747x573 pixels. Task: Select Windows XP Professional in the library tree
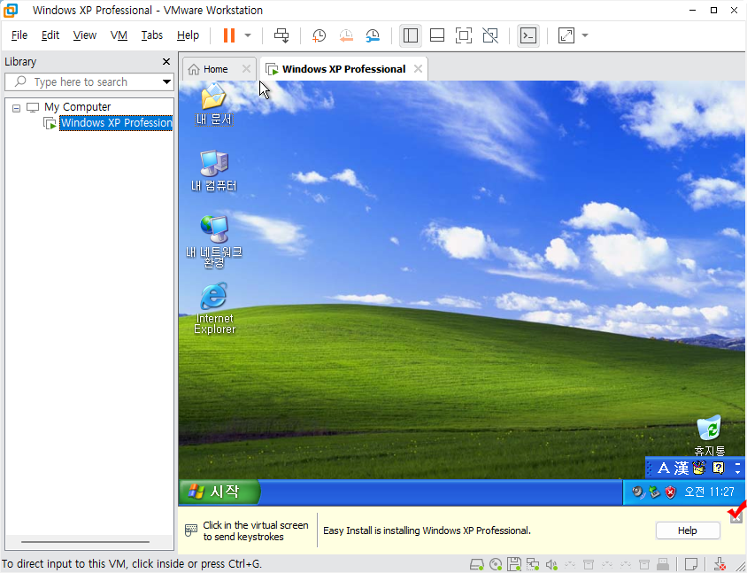click(116, 123)
